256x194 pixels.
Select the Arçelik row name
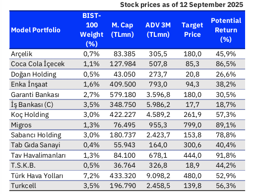pos(22,54)
